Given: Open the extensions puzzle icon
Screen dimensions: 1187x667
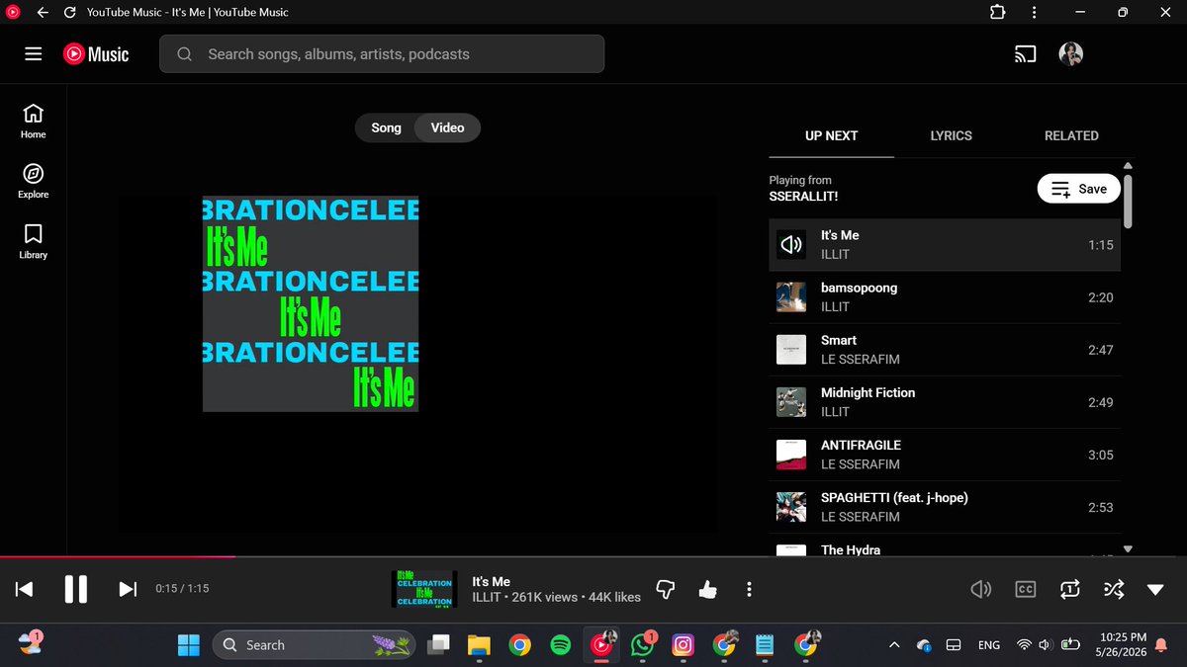Looking at the screenshot, I should tap(997, 13).
